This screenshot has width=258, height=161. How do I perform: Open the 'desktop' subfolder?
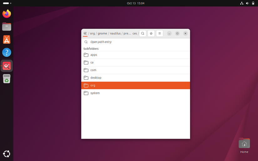[136, 78]
